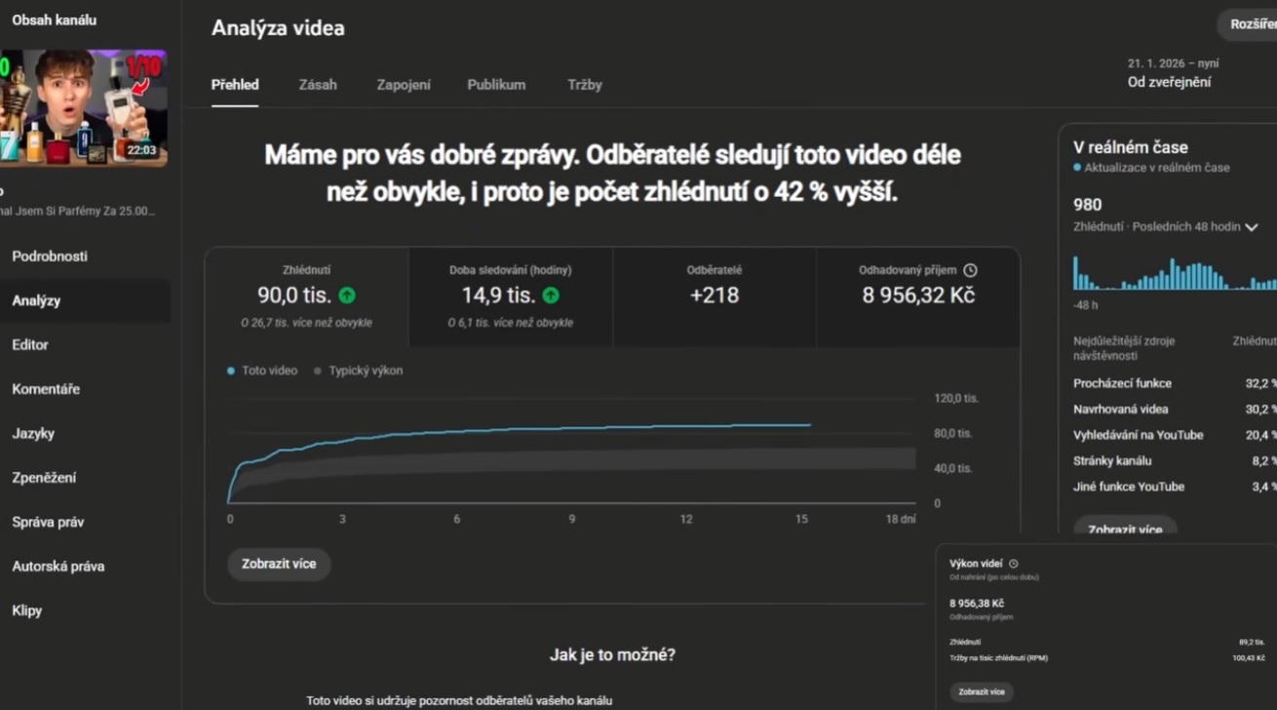1277x710 pixels.
Task: Click the Jazyky sidebar icon
Action: point(34,433)
